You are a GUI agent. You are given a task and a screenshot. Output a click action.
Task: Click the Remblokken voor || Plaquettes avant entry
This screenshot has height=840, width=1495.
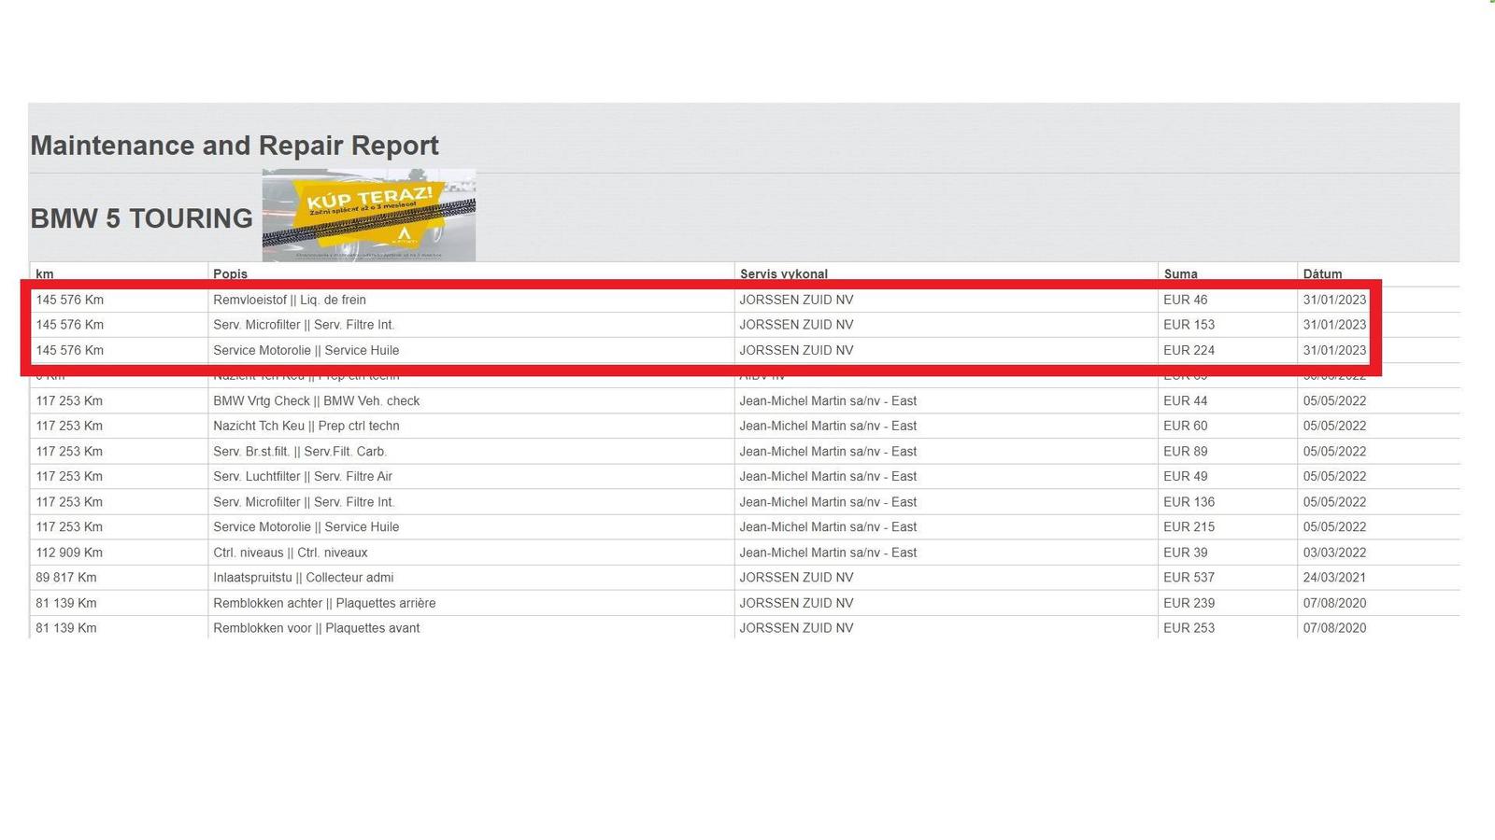316,628
